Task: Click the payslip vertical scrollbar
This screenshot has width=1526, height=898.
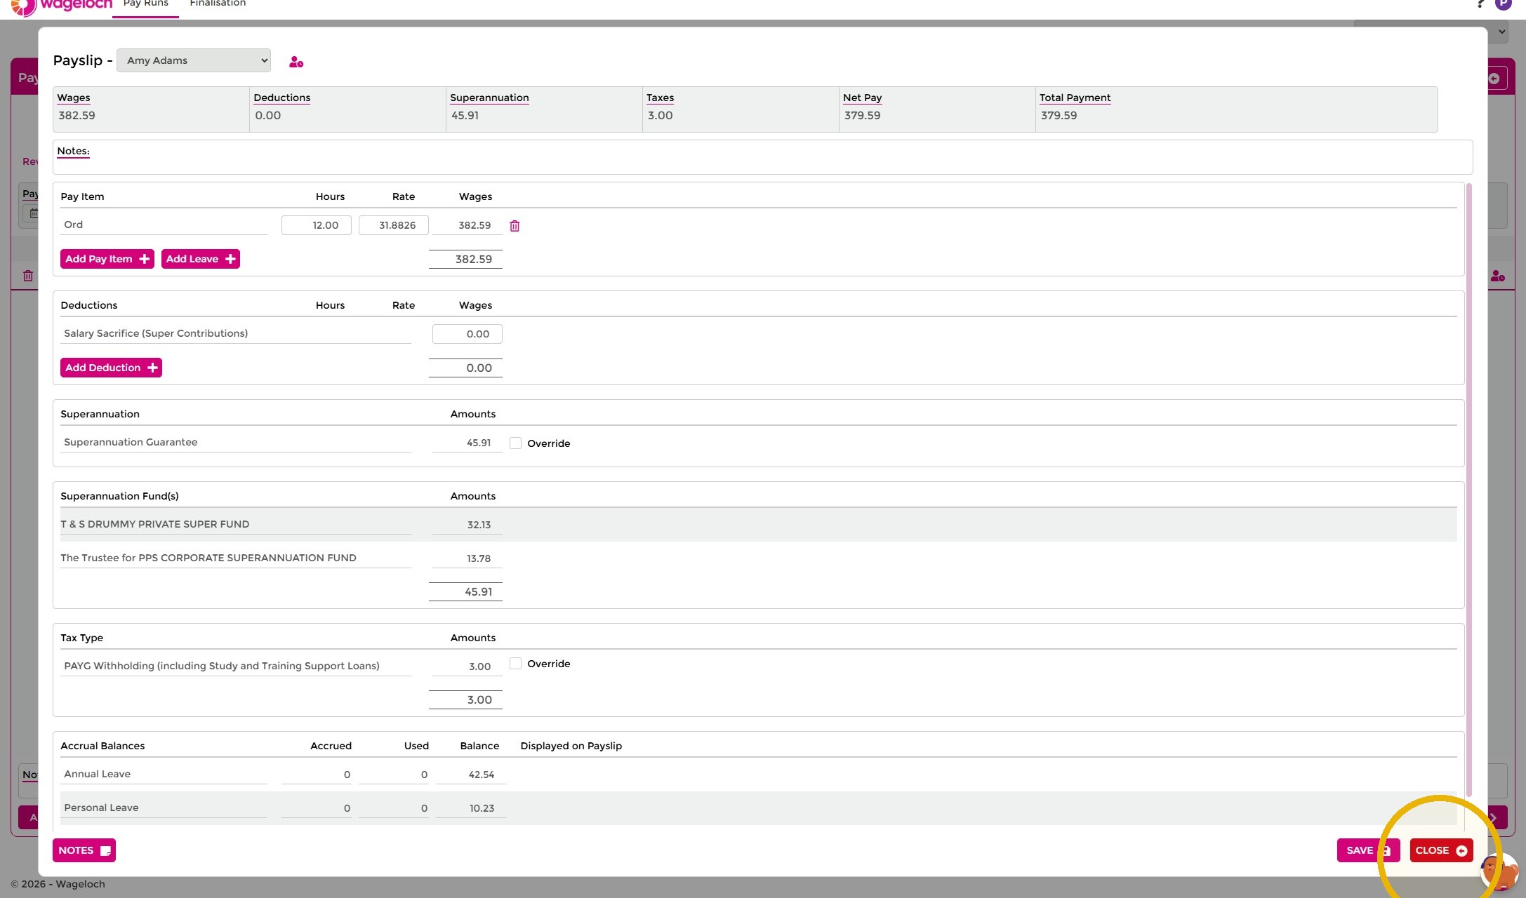Action: (1468, 490)
